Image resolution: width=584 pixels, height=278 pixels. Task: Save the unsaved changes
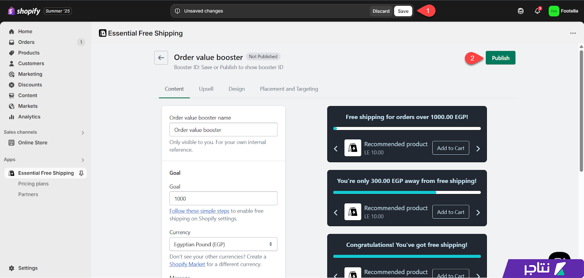click(x=403, y=11)
